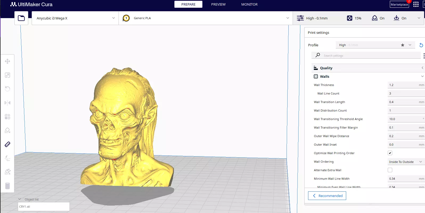The width and height of the screenshot is (425, 213).
Task: Click the magnifier search icon
Action: tap(318, 55)
